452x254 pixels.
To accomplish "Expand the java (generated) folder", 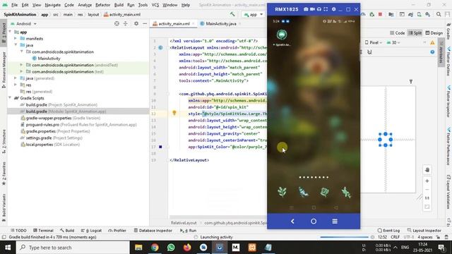I will 16,78.
